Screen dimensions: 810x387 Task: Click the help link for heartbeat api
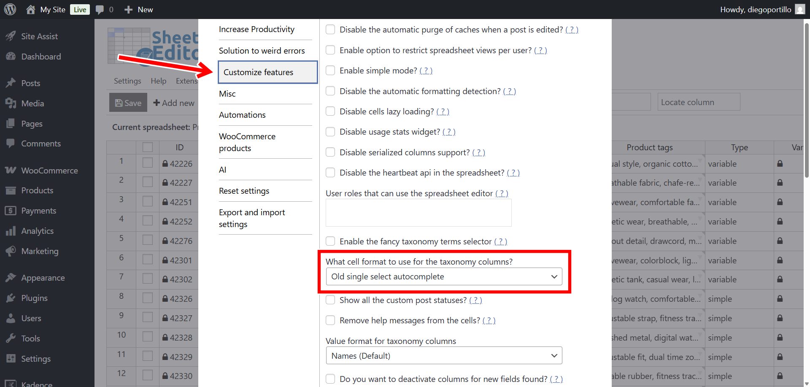[513, 173]
